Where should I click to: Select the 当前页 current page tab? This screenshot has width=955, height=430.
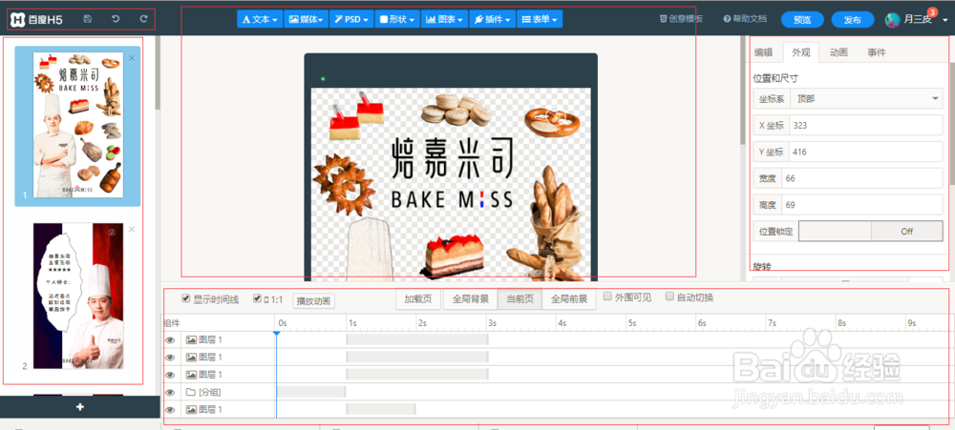click(x=520, y=299)
